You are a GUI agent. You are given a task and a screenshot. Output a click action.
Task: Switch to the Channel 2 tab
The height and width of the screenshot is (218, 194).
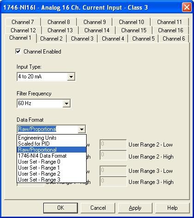(x=51, y=39)
